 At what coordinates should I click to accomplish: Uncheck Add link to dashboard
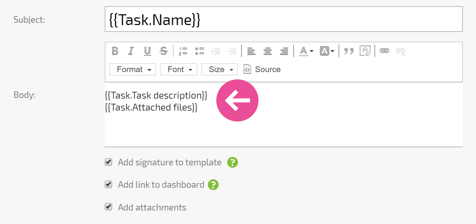109,184
